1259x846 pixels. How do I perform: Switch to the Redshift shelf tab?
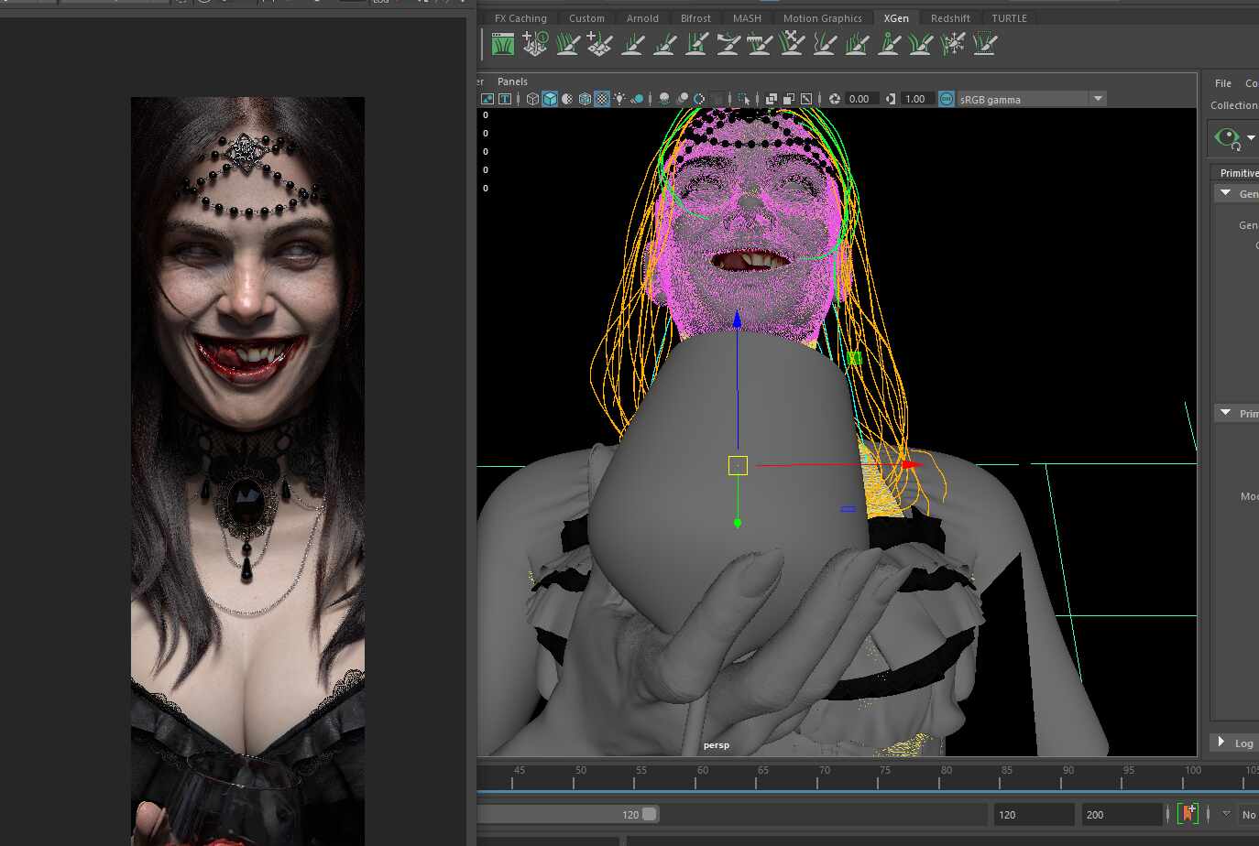point(949,18)
